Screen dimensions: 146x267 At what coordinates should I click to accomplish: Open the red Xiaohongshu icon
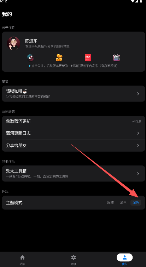(x=88, y=58)
